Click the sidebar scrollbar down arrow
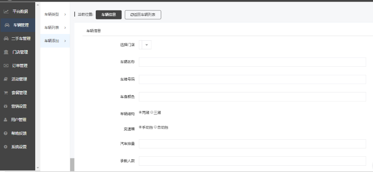 [38, 168]
